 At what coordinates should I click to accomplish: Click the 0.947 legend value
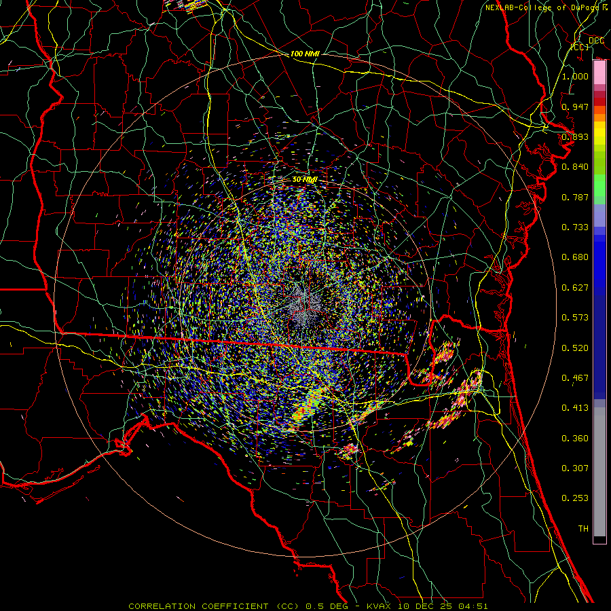[575, 107]
